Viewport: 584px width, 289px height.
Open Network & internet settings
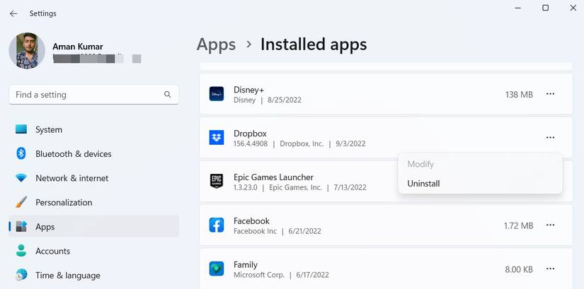94,178
